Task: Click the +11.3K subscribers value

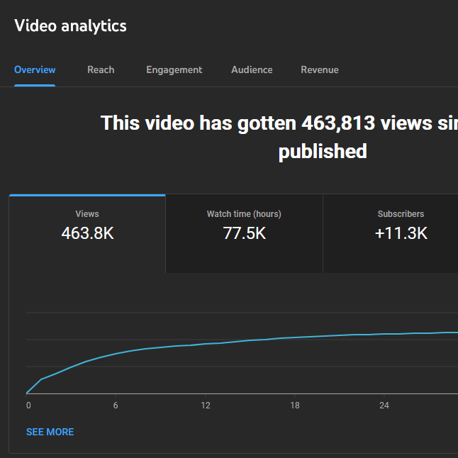Action: click(401, 233)
